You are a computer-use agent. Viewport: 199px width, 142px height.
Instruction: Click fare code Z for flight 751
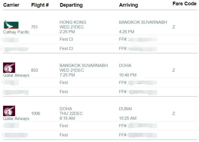(174, 27)
